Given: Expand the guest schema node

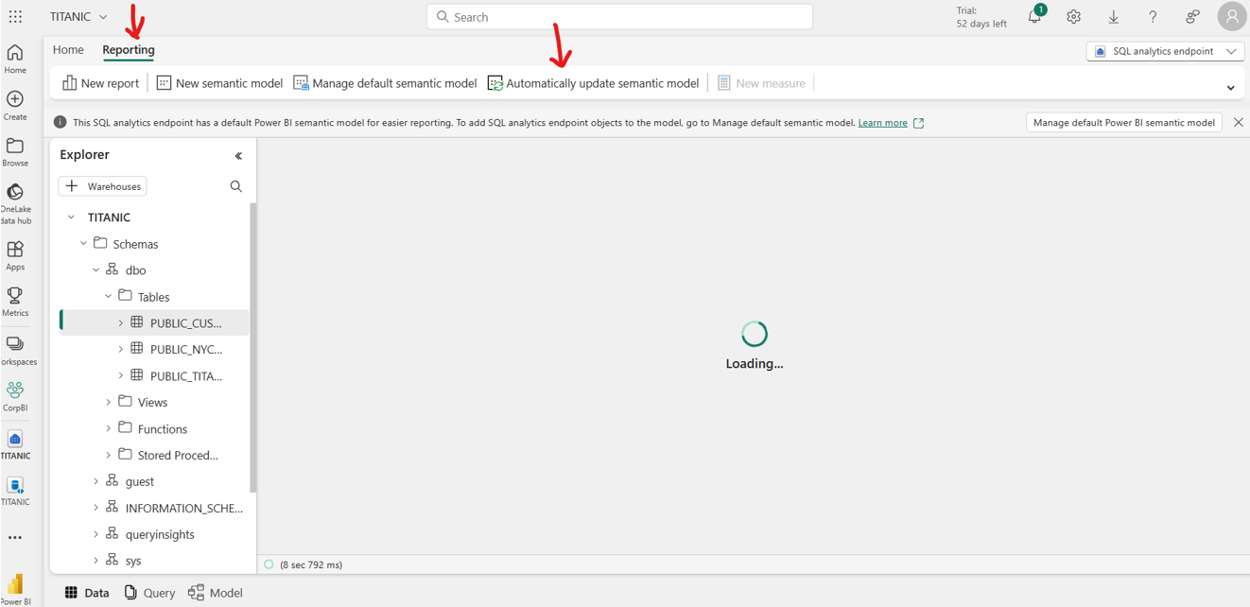Looking at the screenshot, I should (x=95, y=481).
